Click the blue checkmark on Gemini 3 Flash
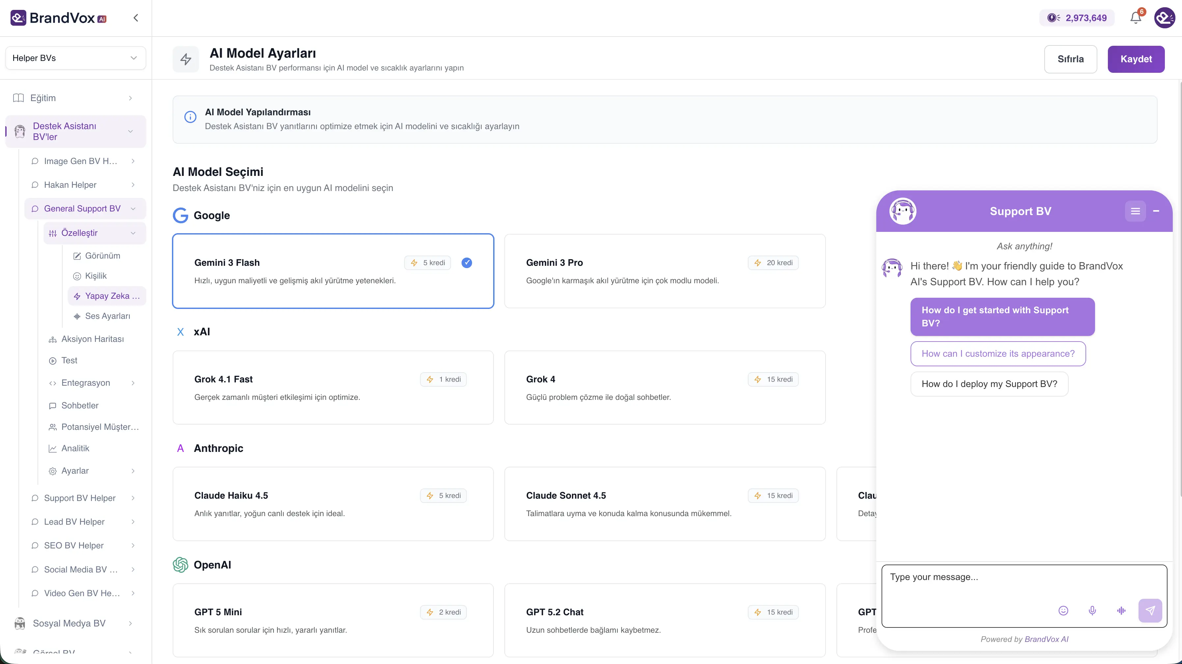Screen dimensions: 1182x664 (467, 263)
